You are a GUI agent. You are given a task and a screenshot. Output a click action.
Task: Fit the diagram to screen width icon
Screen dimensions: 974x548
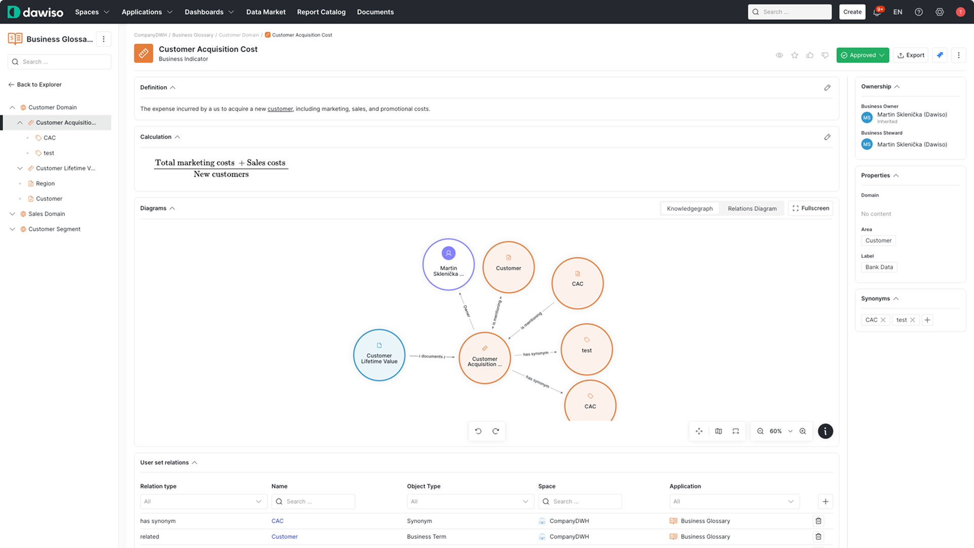pos(736,431)
